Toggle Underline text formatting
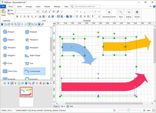 25,17
